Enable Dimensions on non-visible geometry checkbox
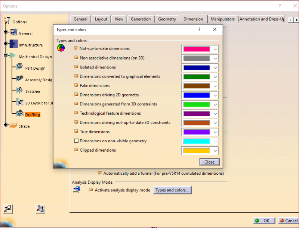The height and width of the screenshot is (228, 299). click(x=76, y=141)
